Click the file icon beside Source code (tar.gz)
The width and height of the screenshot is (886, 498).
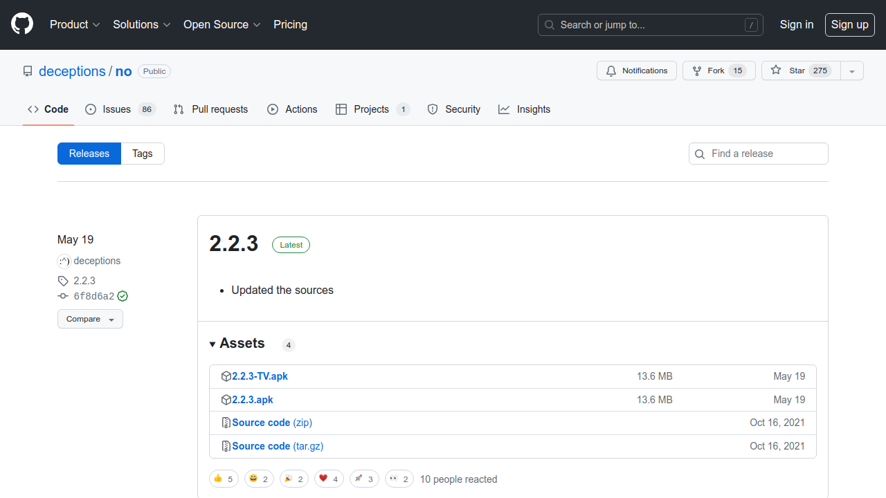[226, 446]
